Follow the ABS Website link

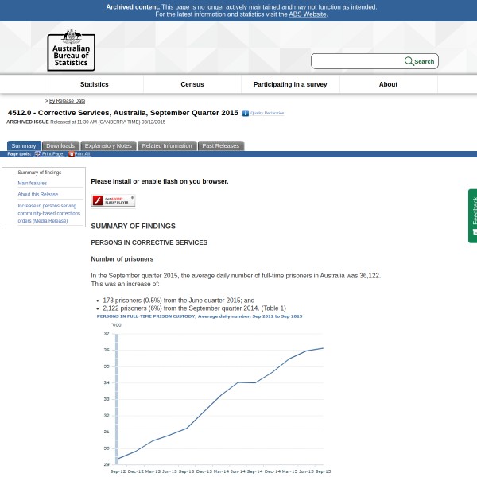[x=307, y=14]
